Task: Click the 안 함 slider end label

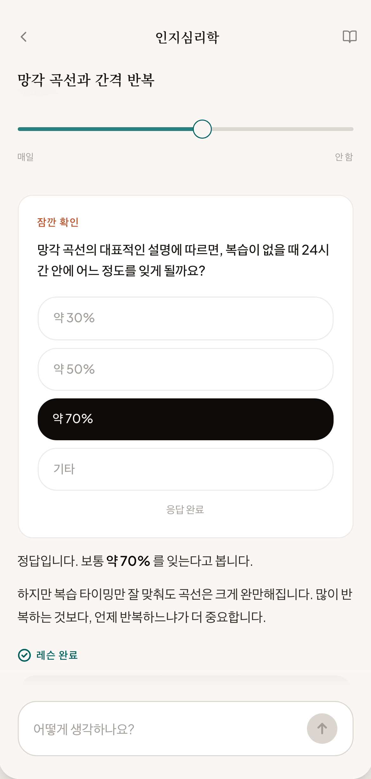Action: (344, 157)
